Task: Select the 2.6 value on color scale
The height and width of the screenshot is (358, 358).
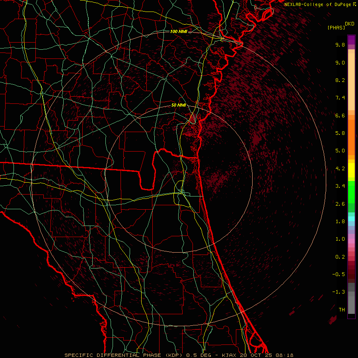Action: click(340, 204)
